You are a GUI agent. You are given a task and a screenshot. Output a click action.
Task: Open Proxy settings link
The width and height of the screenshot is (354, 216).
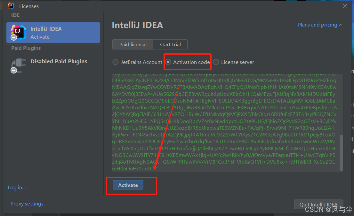(27, 204)
